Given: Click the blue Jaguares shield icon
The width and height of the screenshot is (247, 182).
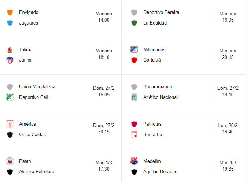Looking at the screenshot, I should point(10,23).
